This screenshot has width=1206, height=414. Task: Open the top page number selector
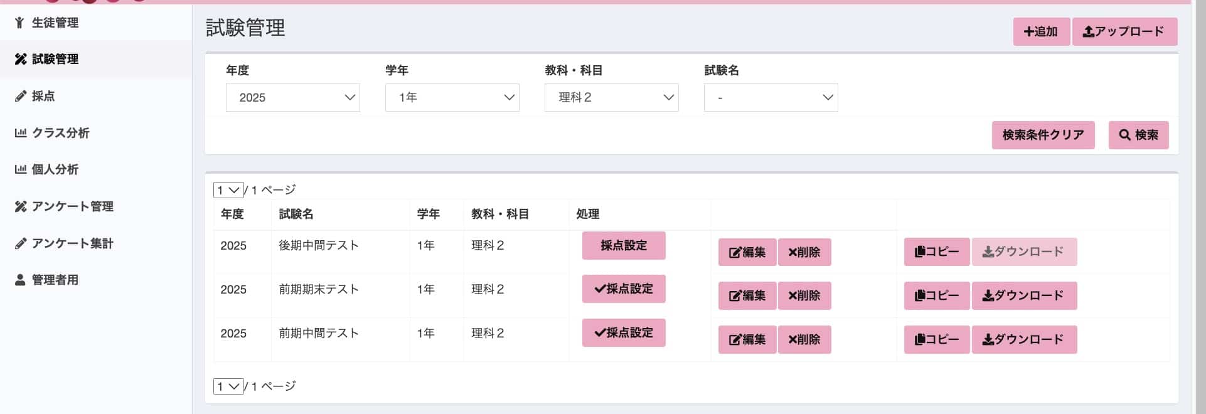tap(228, 189)
